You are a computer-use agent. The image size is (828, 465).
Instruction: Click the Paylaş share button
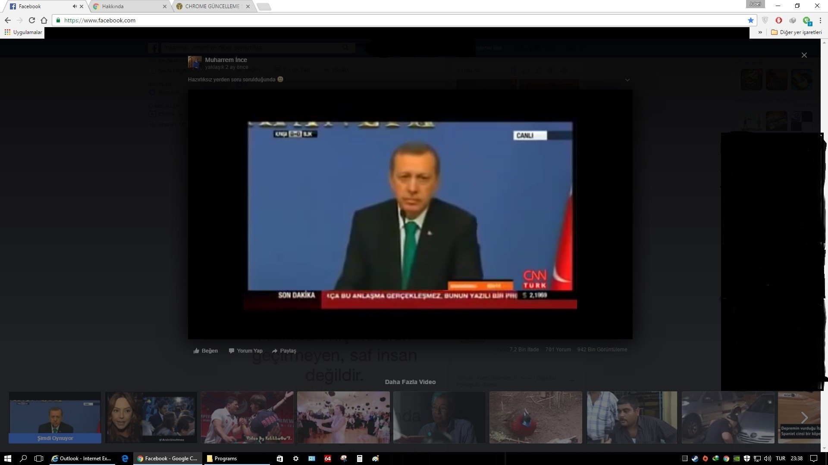tap(284, 351)
